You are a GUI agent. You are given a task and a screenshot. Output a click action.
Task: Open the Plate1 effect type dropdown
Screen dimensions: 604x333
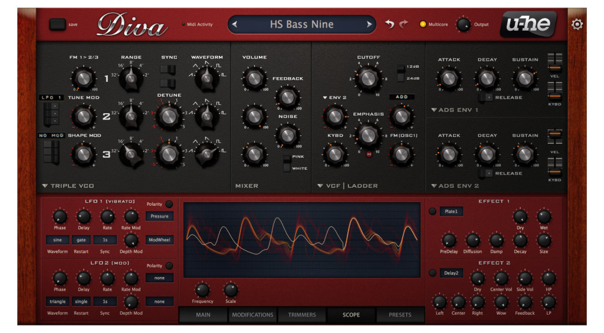451,211
